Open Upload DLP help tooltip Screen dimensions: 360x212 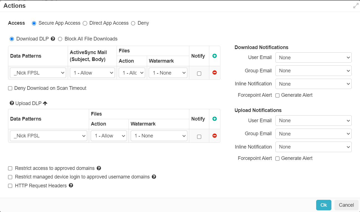point(11,103)
